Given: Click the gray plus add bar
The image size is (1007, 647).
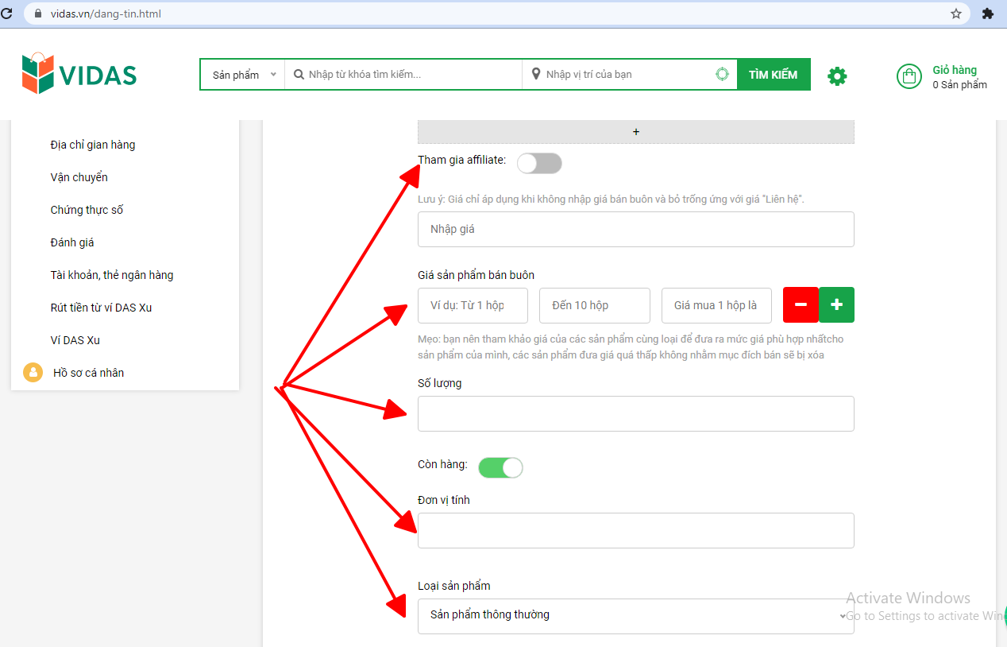Looking at the screenshot, I should (x=635, y=132).
